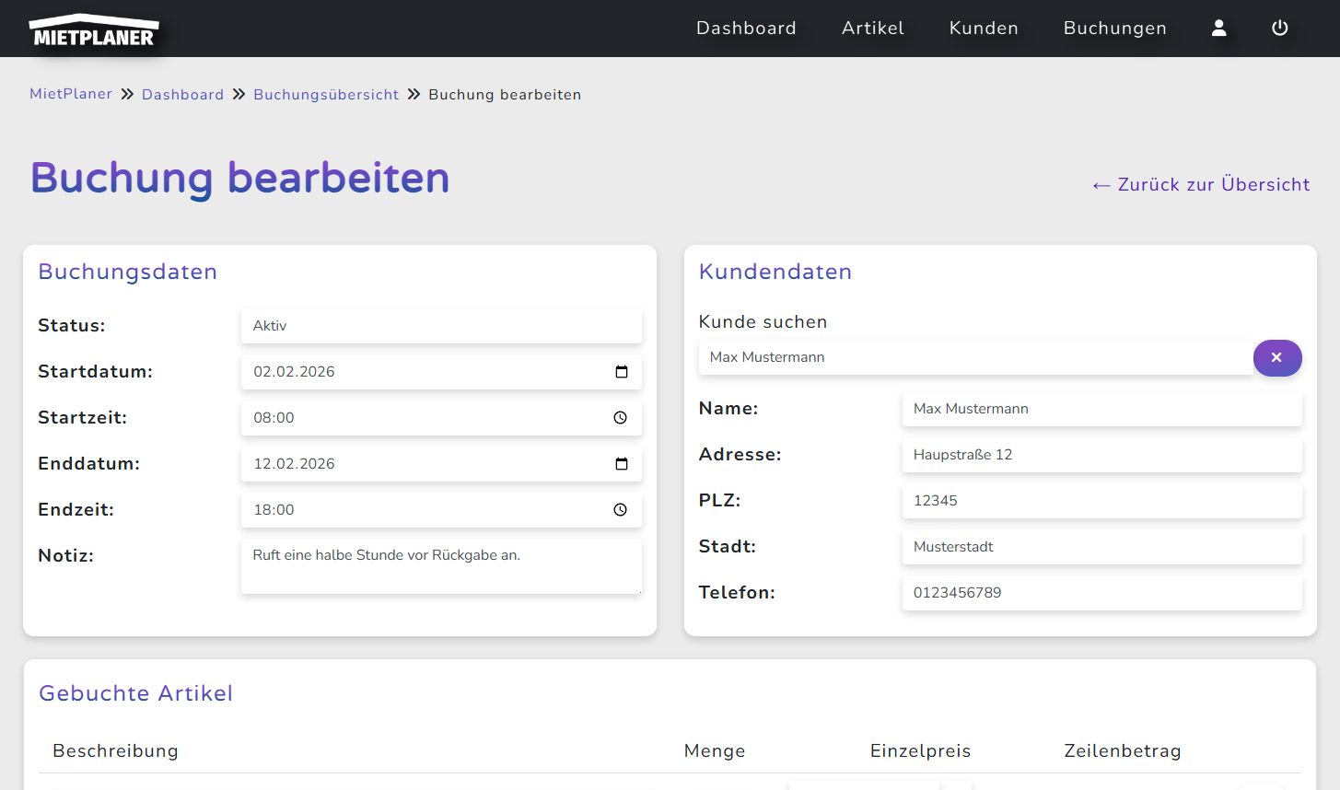Open the Enddatum calendar picker
This screenshot has height=790, width=1340.
[x=622, y=463]
